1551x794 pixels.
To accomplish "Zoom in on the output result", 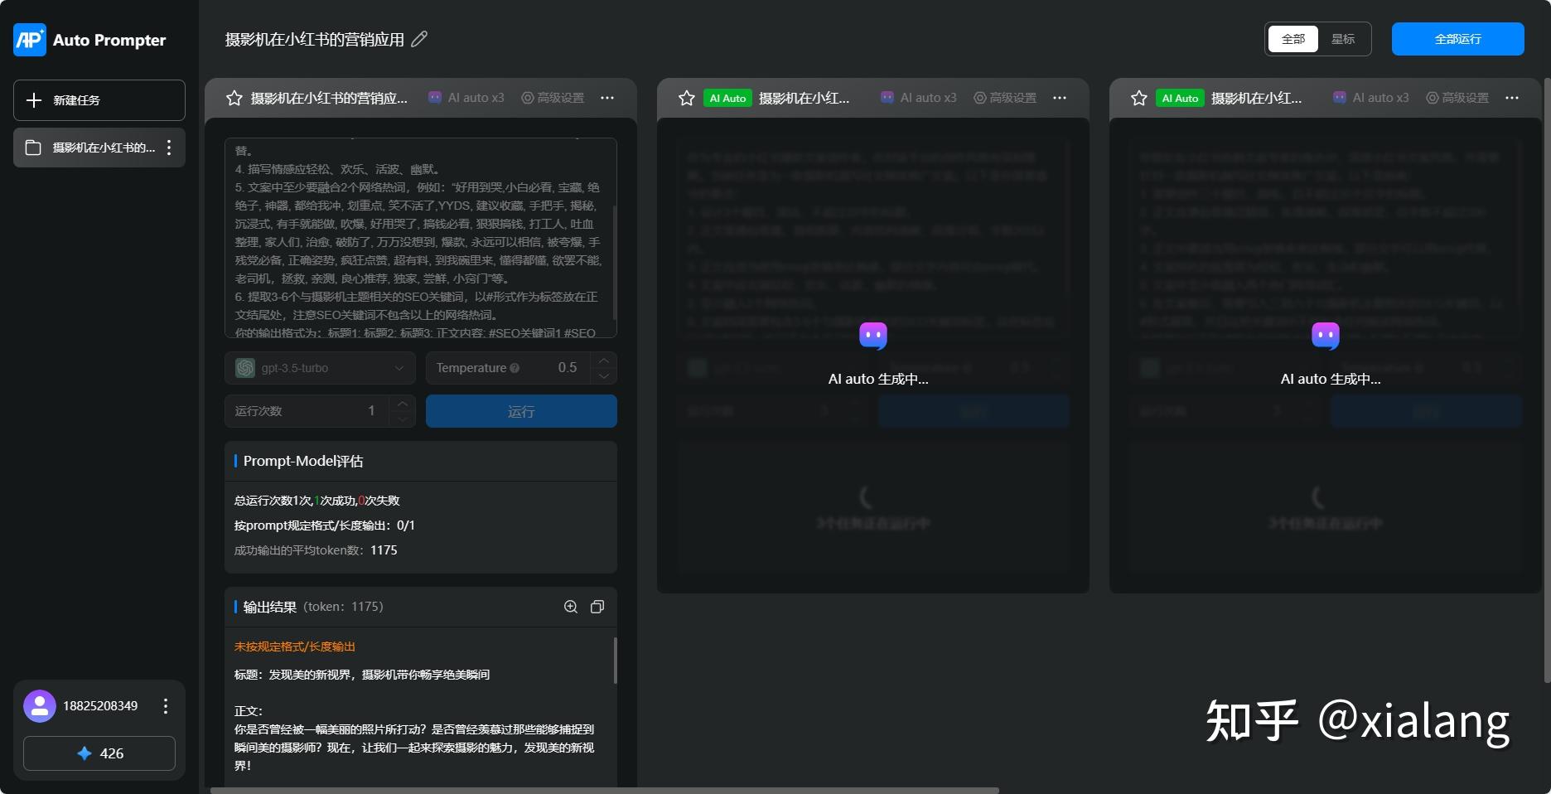I will pos(571,607).
